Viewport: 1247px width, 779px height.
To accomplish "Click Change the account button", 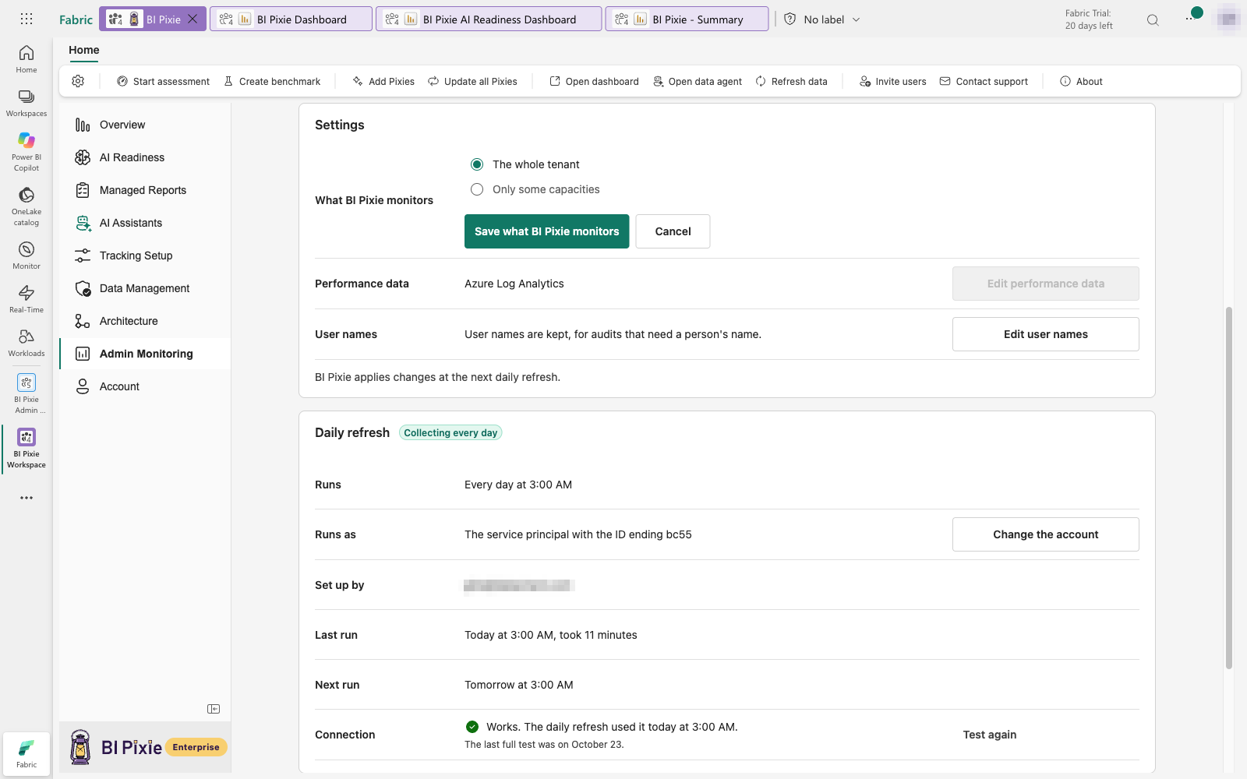I will pos(1045,534).
